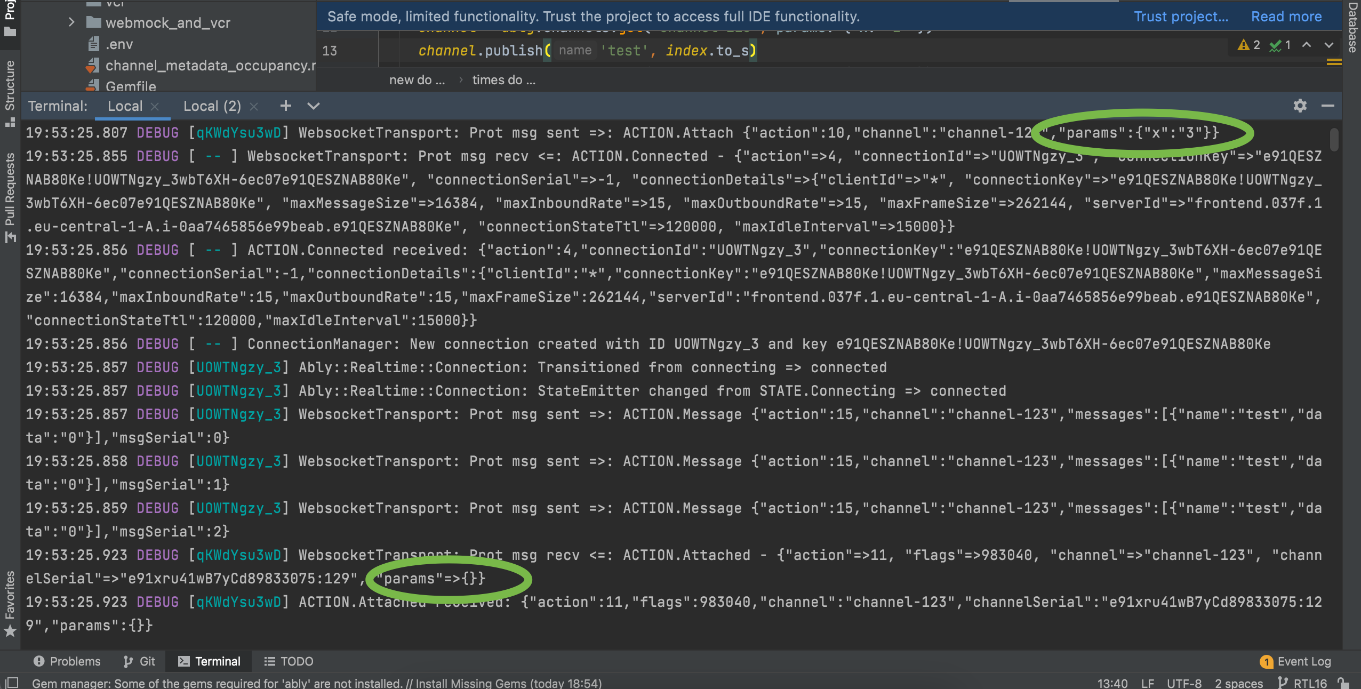
Task: Close the Local terminal tab
Action: (x=155, y=106)
